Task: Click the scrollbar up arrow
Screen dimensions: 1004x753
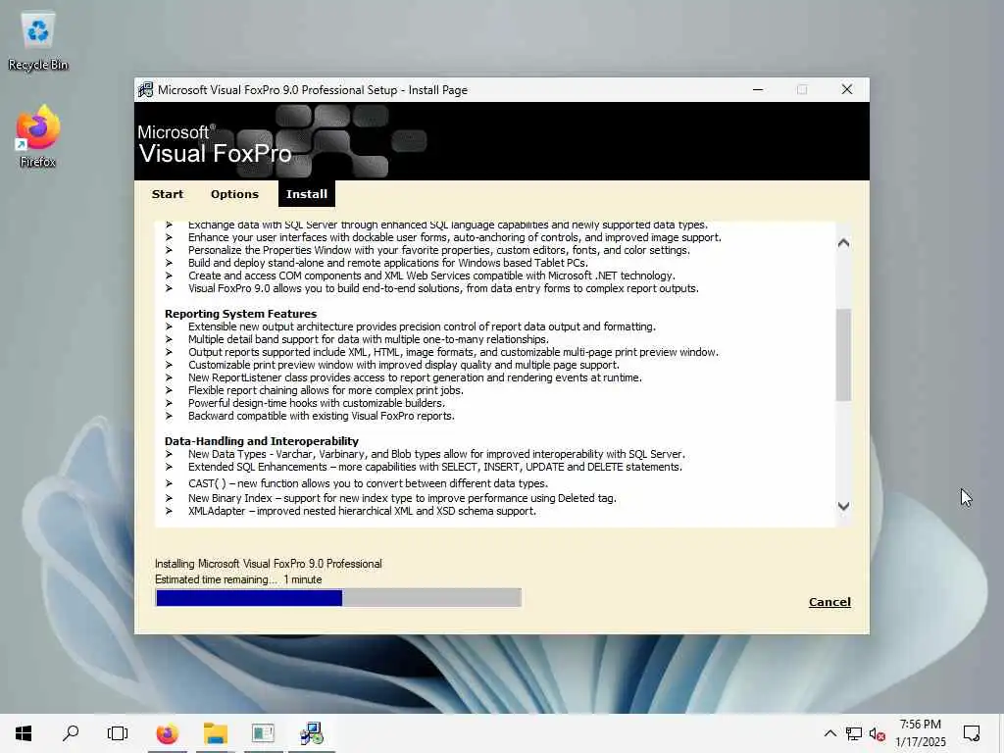Action: coord(843,243)
